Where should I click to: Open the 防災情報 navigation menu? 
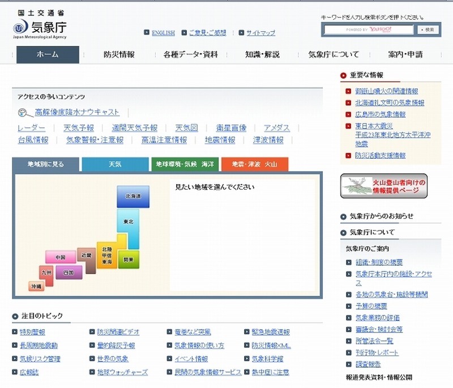pos(119,55)
